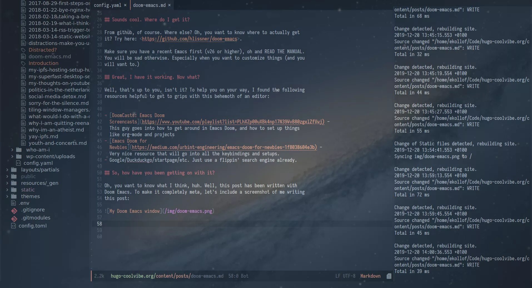Click the file icon beside .env

(13, 203)
